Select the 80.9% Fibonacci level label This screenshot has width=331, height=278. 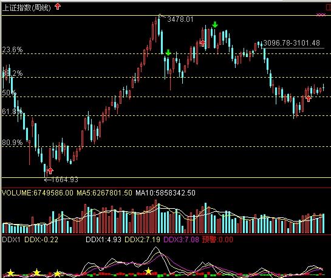[12, 143]
